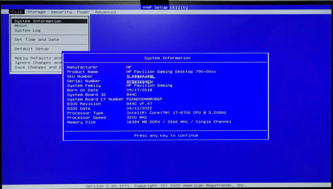This screenshot has width=333, height=189.
Task: Click the 3200 MHz value
Action: (137, 117)
